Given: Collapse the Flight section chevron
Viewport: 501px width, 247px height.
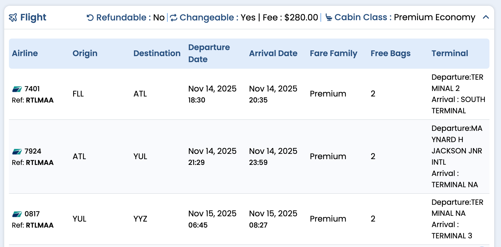Looking at the screenshot, I should [x=486, y=17].
